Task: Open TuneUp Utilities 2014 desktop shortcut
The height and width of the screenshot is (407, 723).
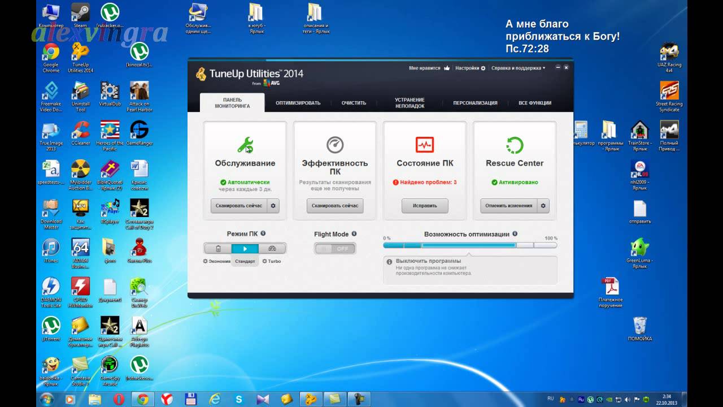Action: tap(80, 58)
